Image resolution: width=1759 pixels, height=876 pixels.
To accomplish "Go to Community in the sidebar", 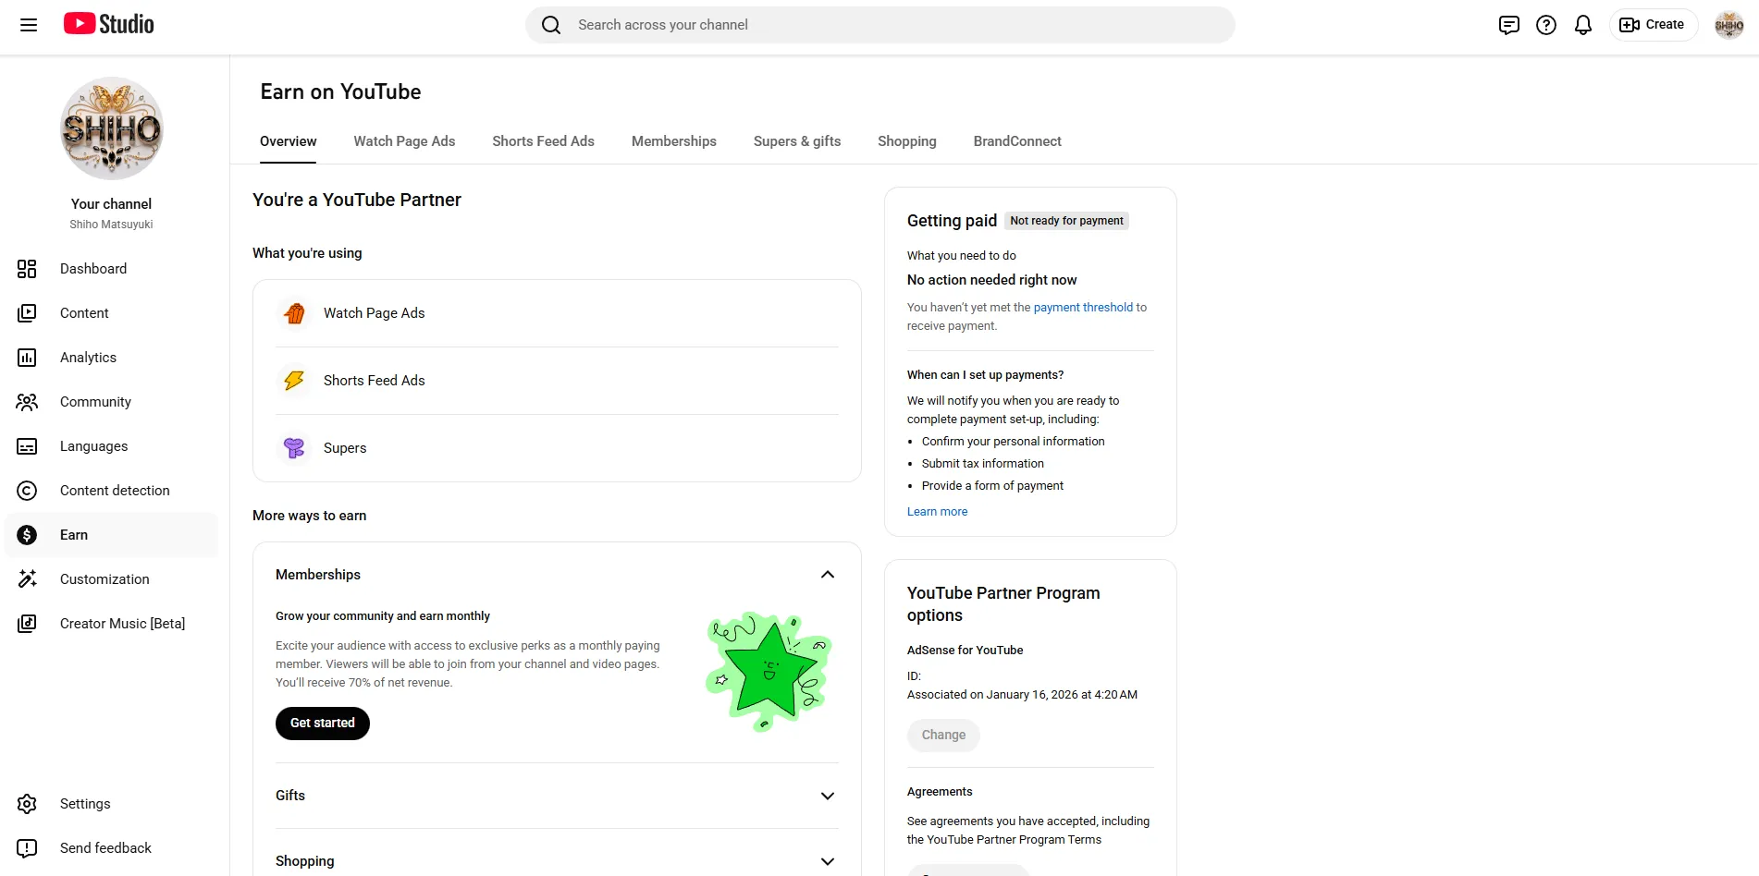I will click(112, 402).
